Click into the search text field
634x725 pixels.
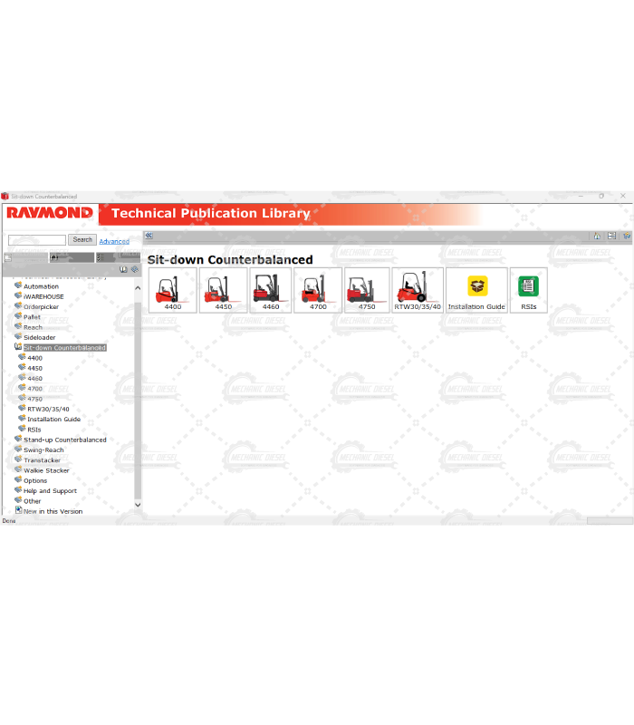[37, 240]
